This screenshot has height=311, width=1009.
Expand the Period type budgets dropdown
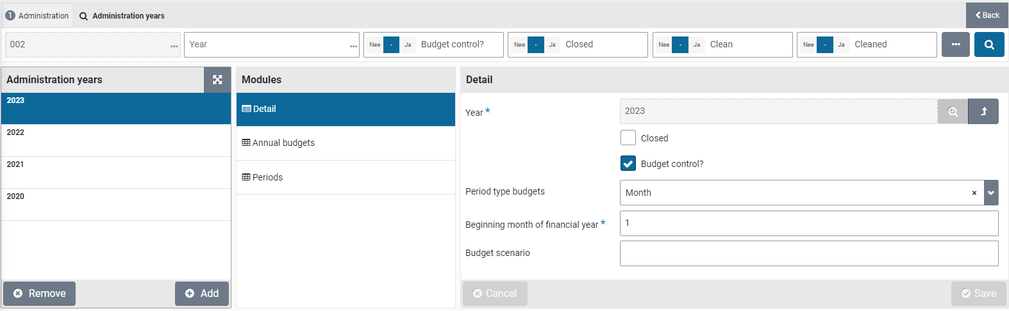991,193
